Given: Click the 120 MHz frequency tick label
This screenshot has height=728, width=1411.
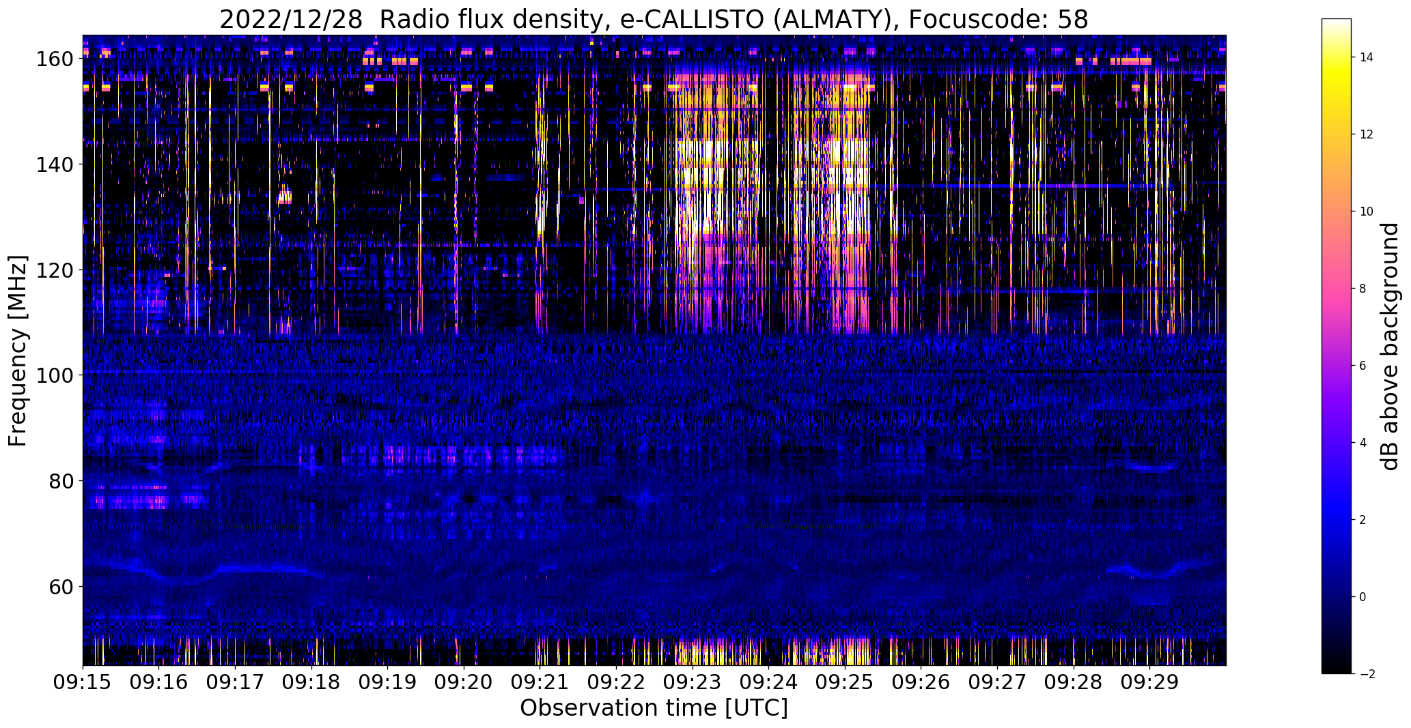Looking at the screenshot, I should (x=55, y=270).
